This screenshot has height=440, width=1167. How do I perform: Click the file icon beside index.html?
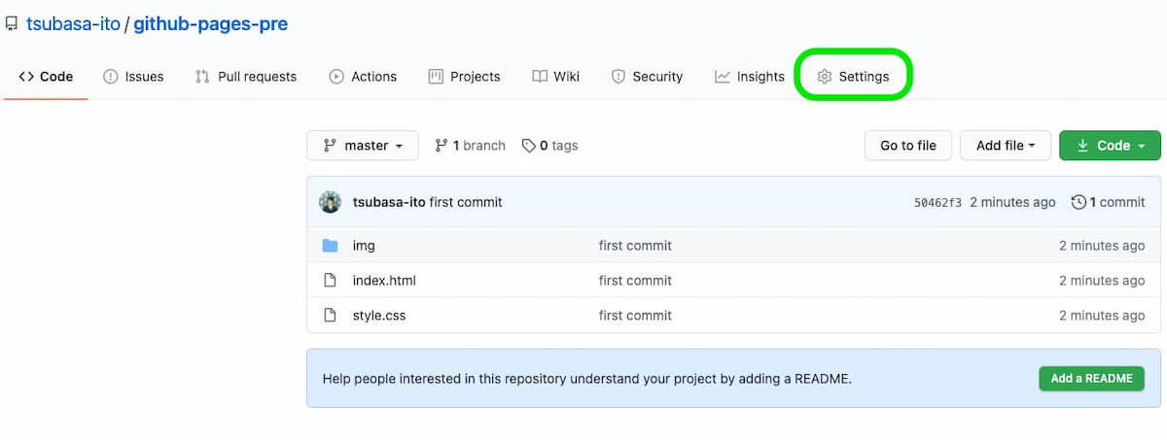tap(330, 281)
